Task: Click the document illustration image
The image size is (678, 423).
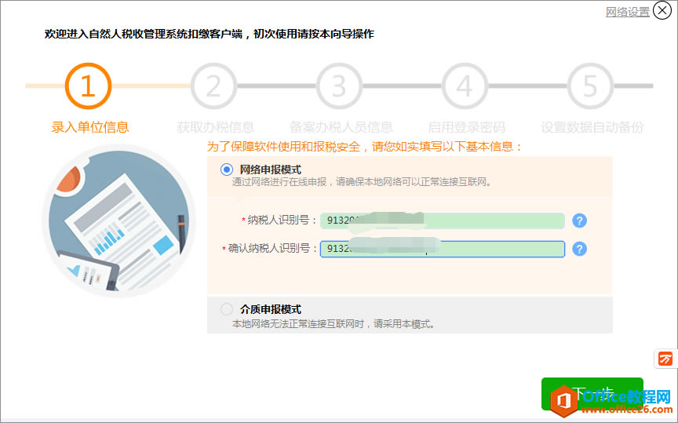Action: coord(119,221)
